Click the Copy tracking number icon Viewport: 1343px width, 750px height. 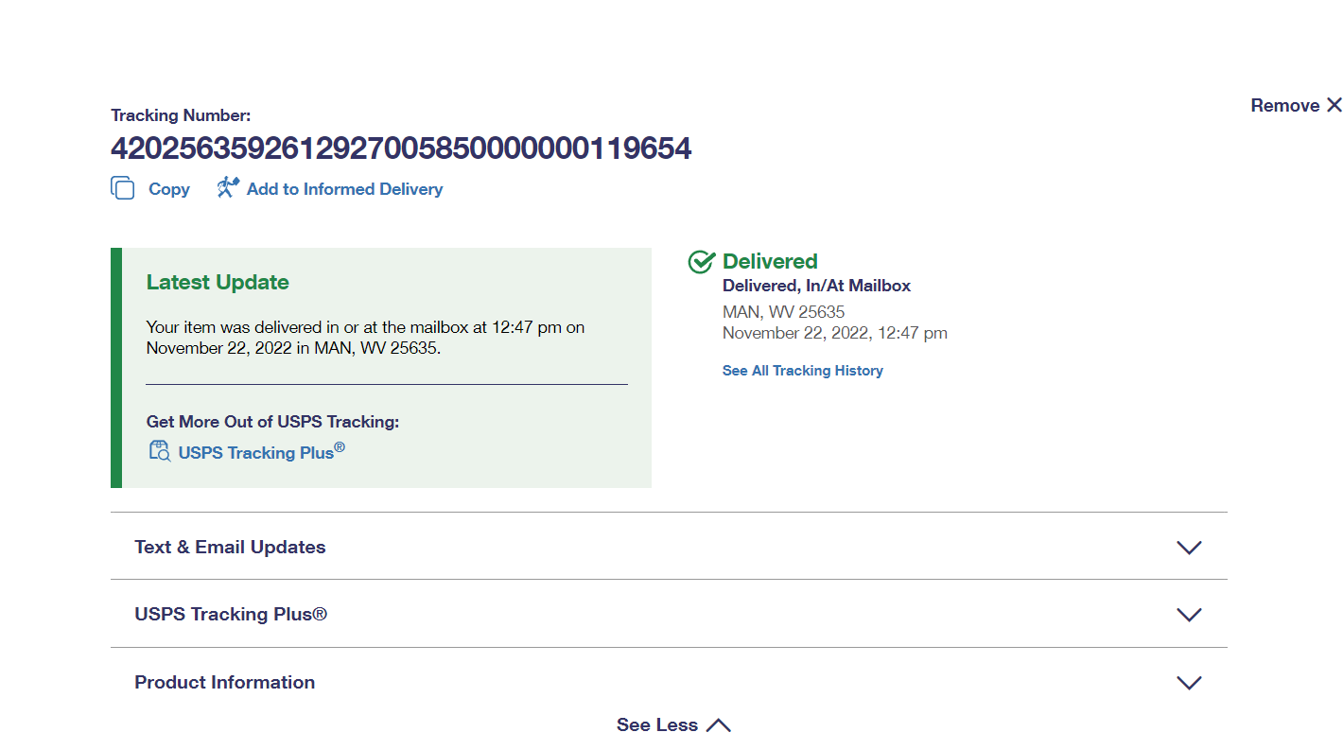(123, 188)
